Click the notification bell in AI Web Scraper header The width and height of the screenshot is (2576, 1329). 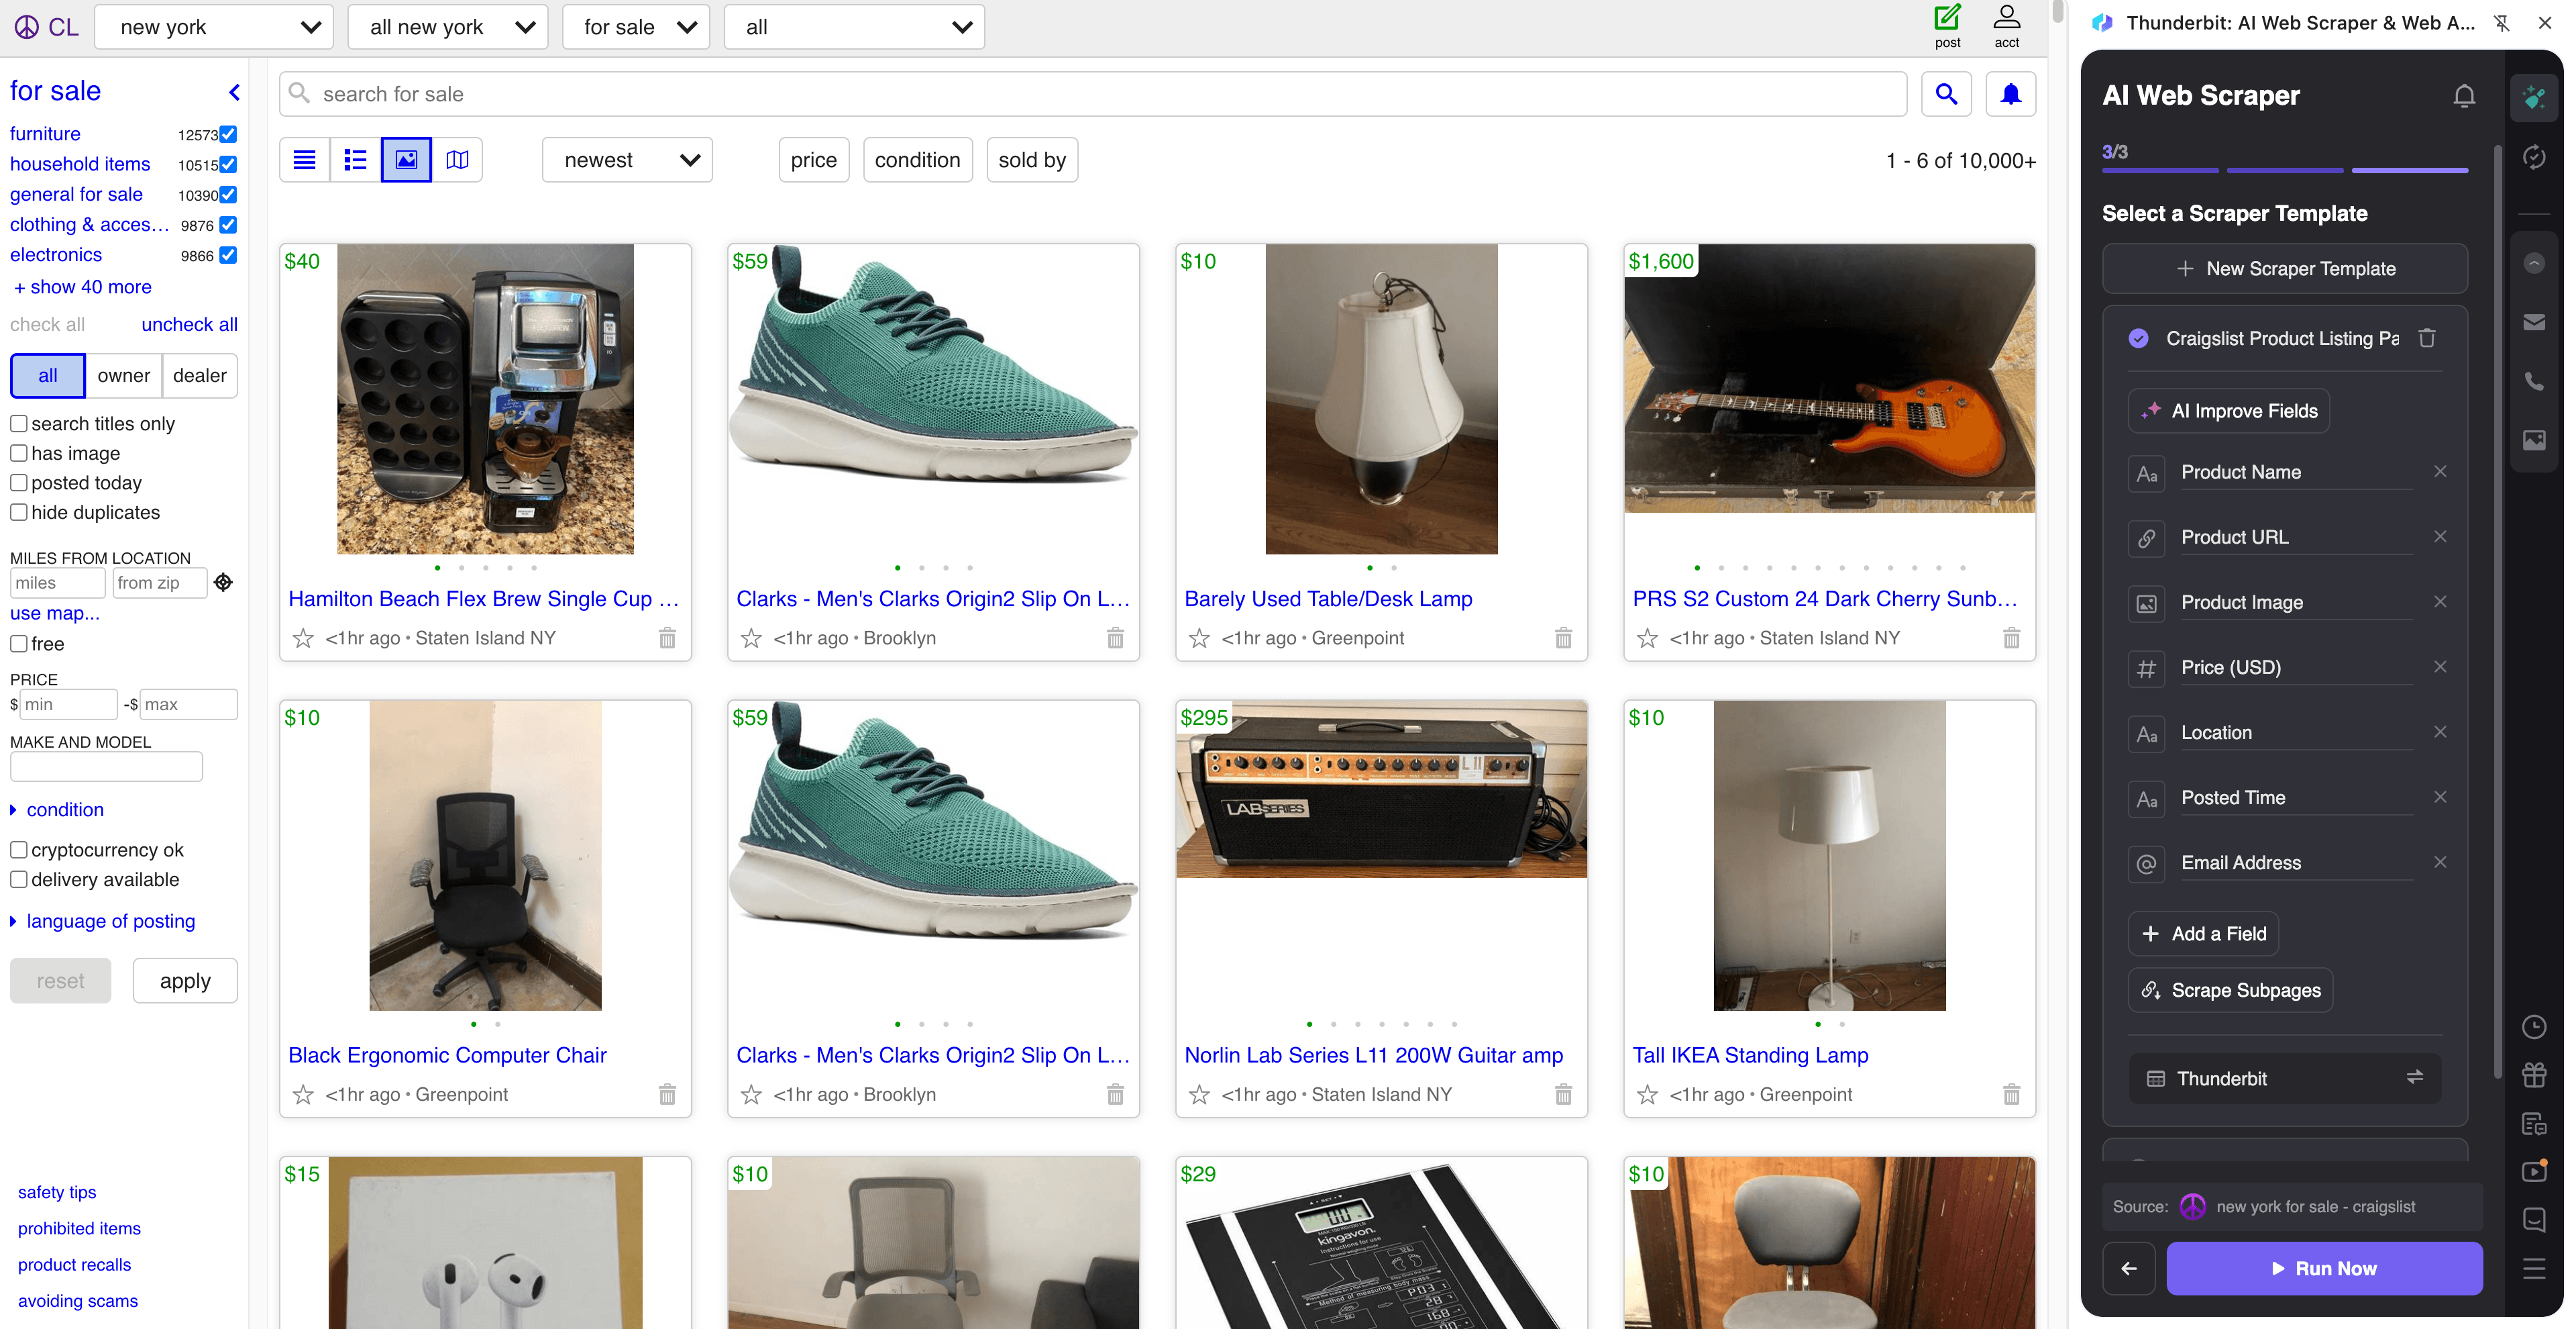pyautogui.click(x=2464, y=96)
